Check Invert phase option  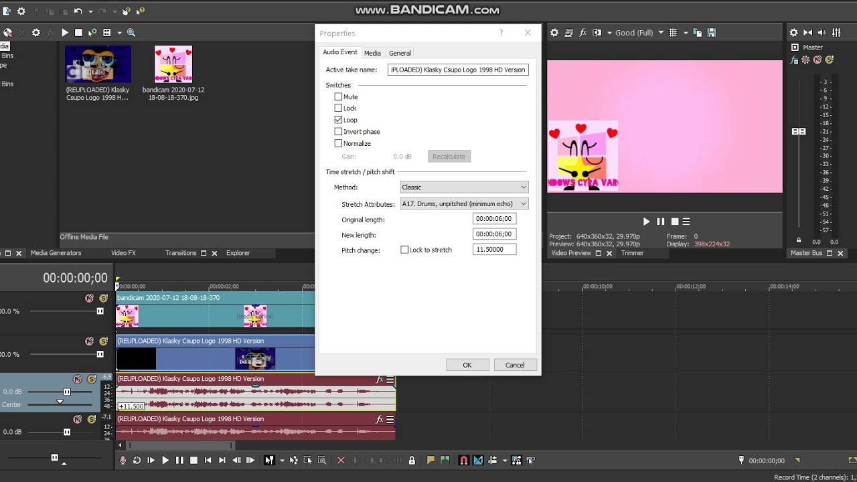coord(338,131)
